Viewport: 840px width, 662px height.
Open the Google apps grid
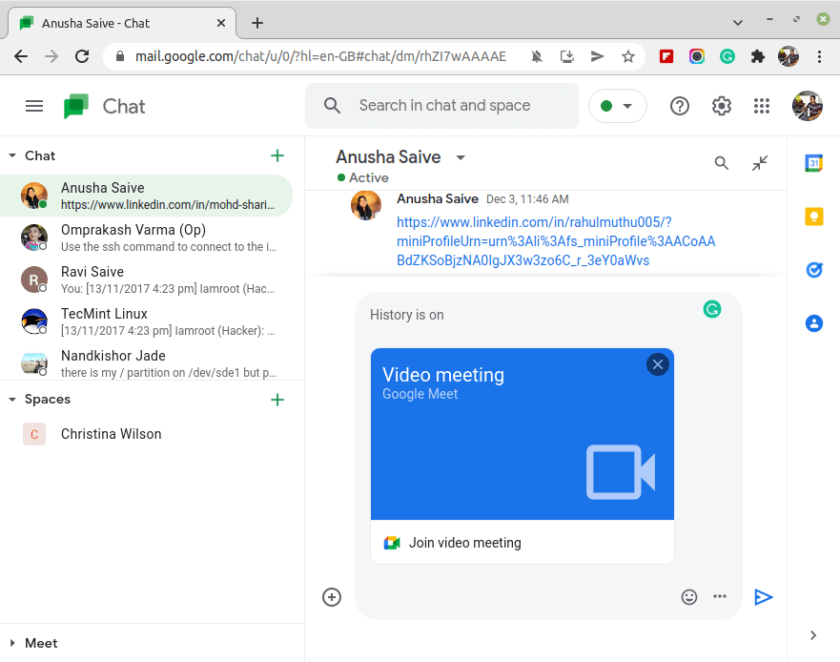pyautogui.click(x=761, y=106)
